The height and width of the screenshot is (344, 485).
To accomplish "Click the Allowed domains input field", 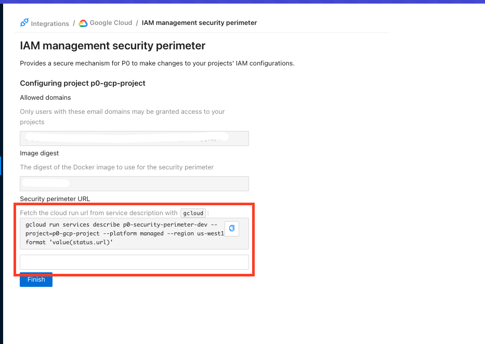I will pyautogui.click(x=134, y=138).
